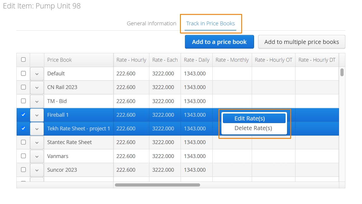Select the CN Rail 2023 name cell

(79, 87)
